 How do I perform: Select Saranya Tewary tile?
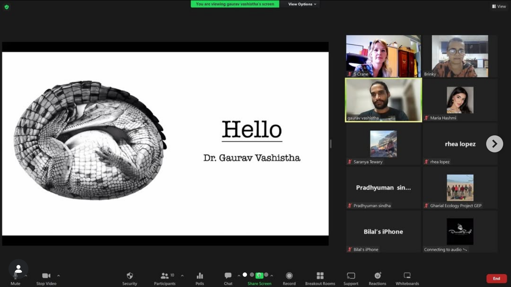click(x=383, y=144)
